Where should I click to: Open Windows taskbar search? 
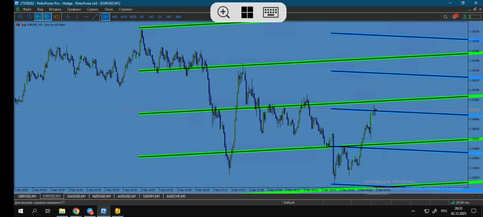(34, 211)
